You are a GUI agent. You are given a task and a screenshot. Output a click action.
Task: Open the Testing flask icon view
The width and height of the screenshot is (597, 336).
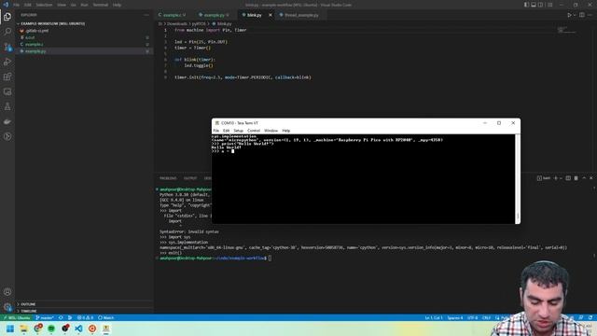point(7,106)
